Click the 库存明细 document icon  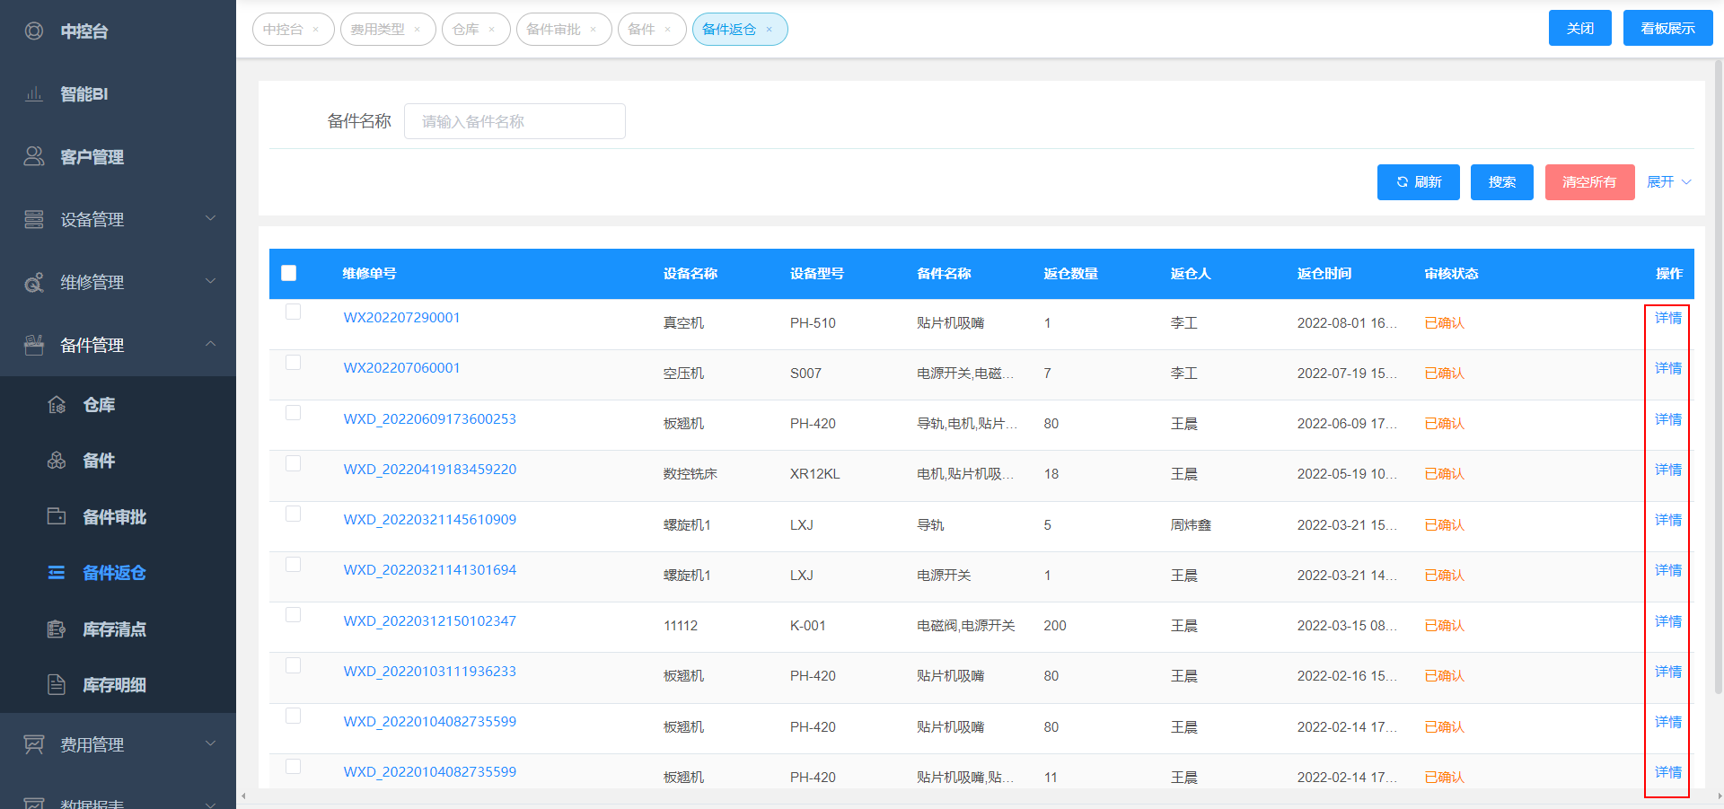coord(57,684)
